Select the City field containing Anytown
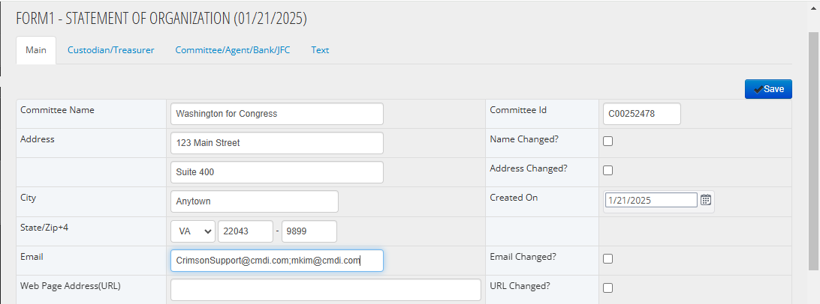Image resolution: width=820 pixels, height=304 pixels. coord(254,201)
